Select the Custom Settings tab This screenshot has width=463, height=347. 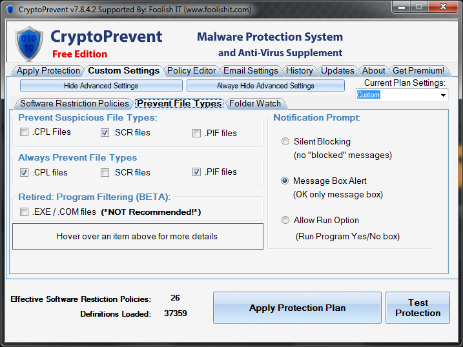[124, 71]
